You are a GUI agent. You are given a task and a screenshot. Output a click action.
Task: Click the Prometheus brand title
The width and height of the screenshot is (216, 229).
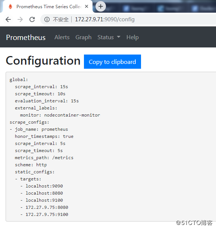tap(26, 37)
